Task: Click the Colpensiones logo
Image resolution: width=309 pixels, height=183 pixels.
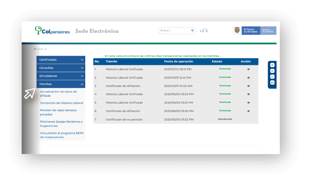Action: click(x=52, y=31)
